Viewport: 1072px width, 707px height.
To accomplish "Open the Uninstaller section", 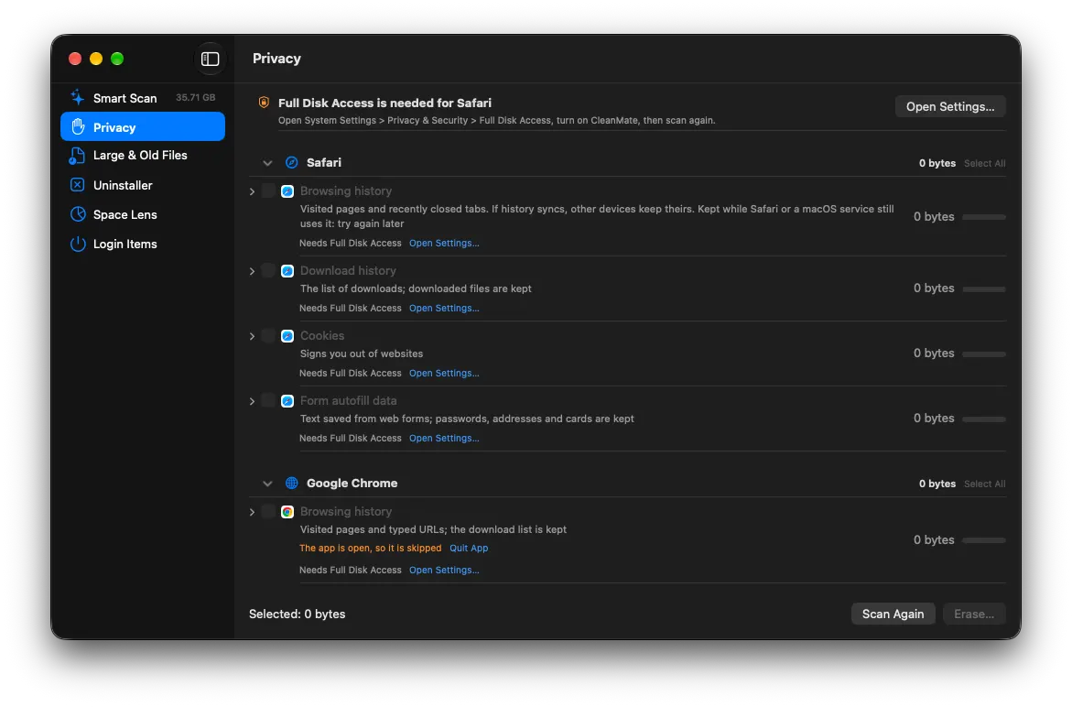I will pyautogui.click(x=142, y=185).
